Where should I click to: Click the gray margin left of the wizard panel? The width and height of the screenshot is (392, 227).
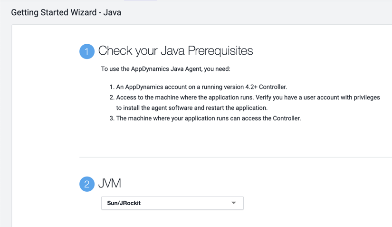pyautogui.click(x=5, y=124)
